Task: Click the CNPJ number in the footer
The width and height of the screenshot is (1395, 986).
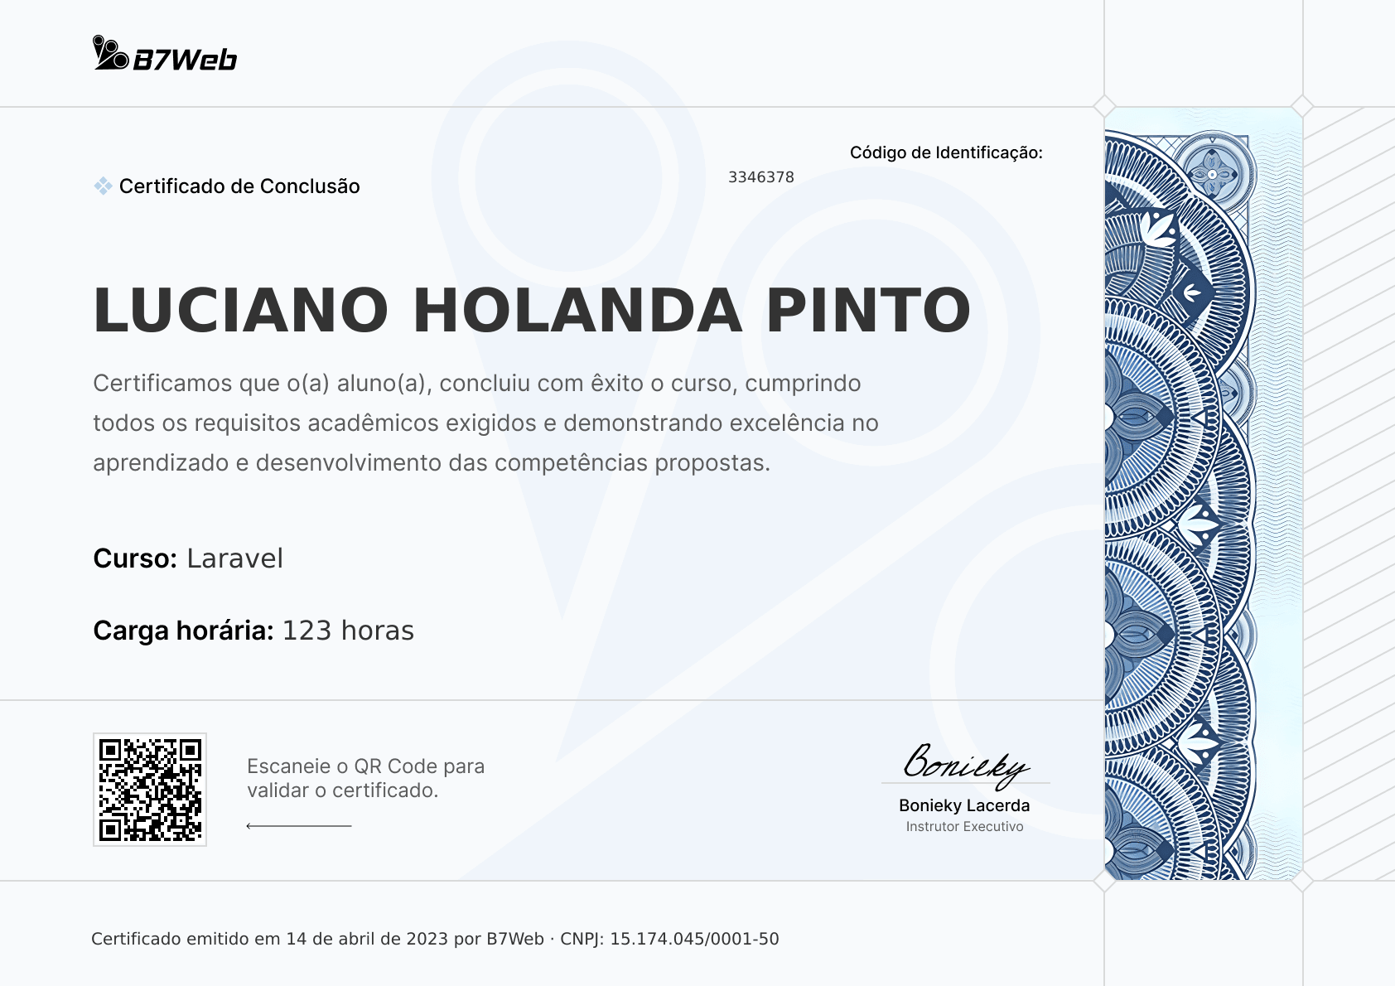Action: [x=694, y=939]
